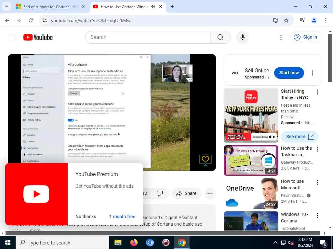Image resolution: width=333 pixels, height=249 pixels.
Task: Open the OneDrive video thumbnail
Action: point(251,193)
